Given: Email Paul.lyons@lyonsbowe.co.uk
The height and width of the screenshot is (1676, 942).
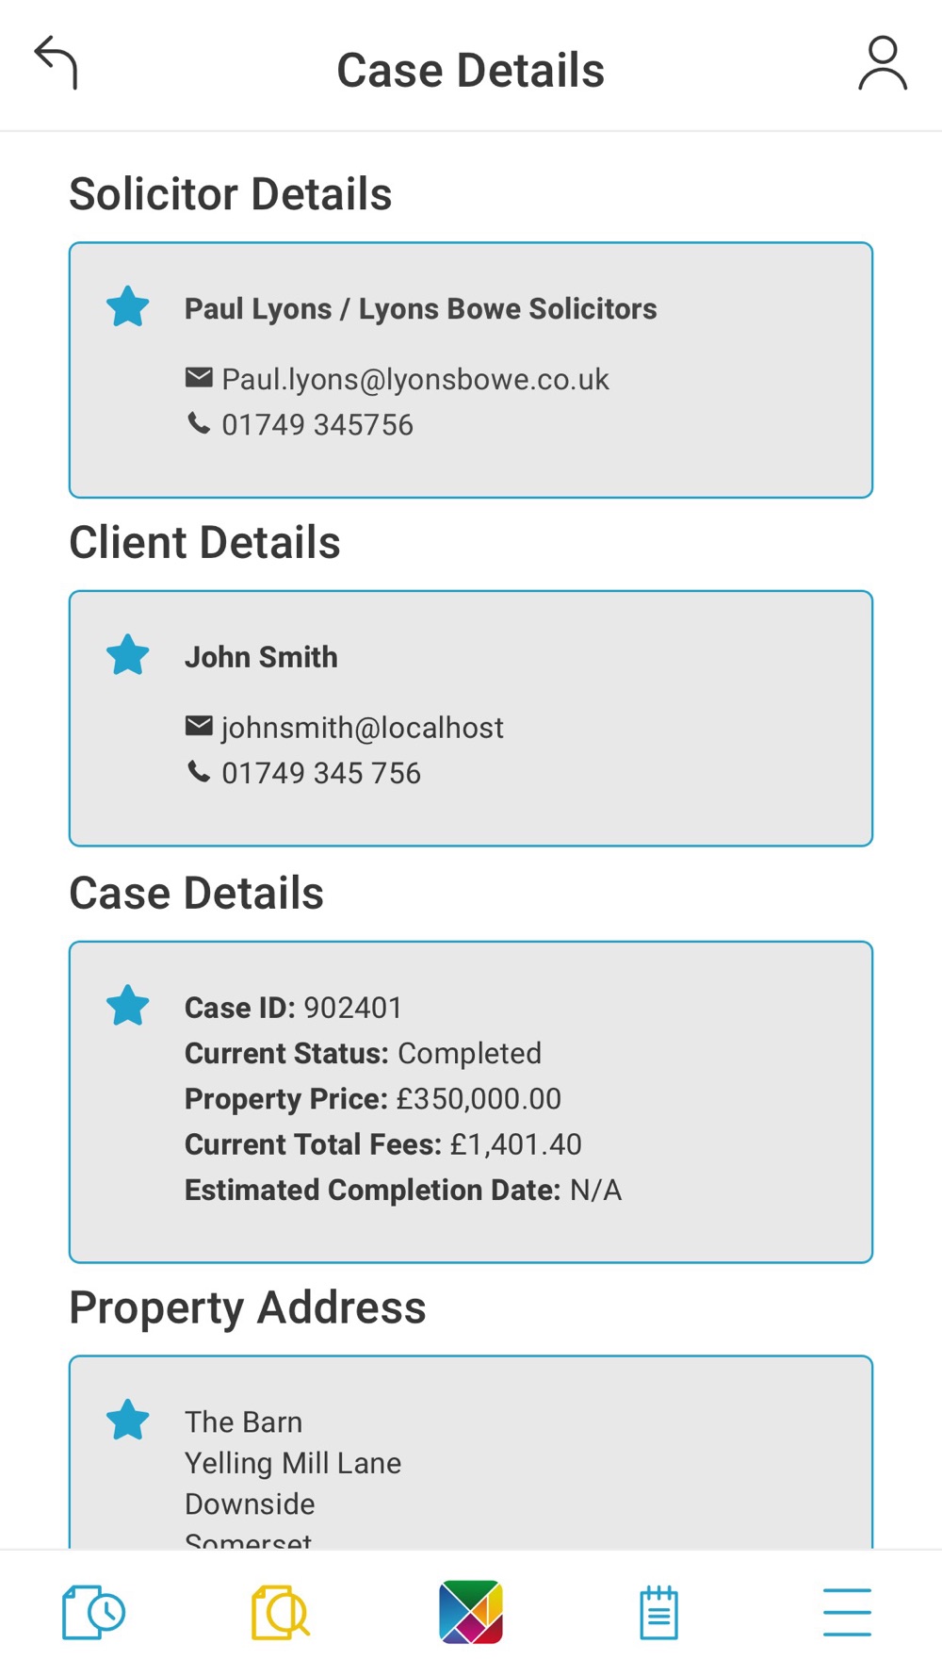Looking at the screenshot, I should 415,379.
